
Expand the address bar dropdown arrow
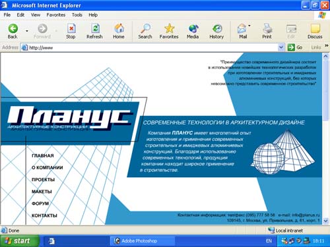coord(281,47)
